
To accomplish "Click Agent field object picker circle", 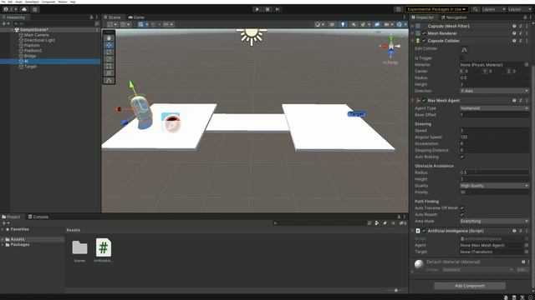I will (527, 245).
